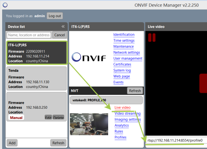Select the IT6-L(P)RS device

(x=36, y=52)
